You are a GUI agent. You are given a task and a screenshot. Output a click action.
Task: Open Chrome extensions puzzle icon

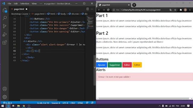click(181, 10)
